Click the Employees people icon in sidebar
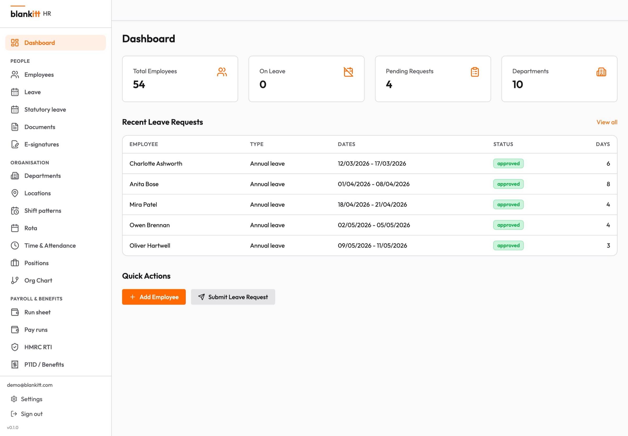 tap(15, 75)
